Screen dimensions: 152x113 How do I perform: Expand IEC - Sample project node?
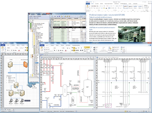pos(29,26)
